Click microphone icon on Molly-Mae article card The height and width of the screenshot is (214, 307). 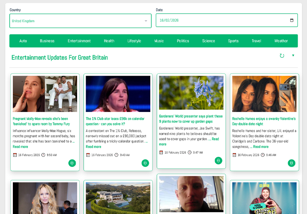click(x=72, y=163)
